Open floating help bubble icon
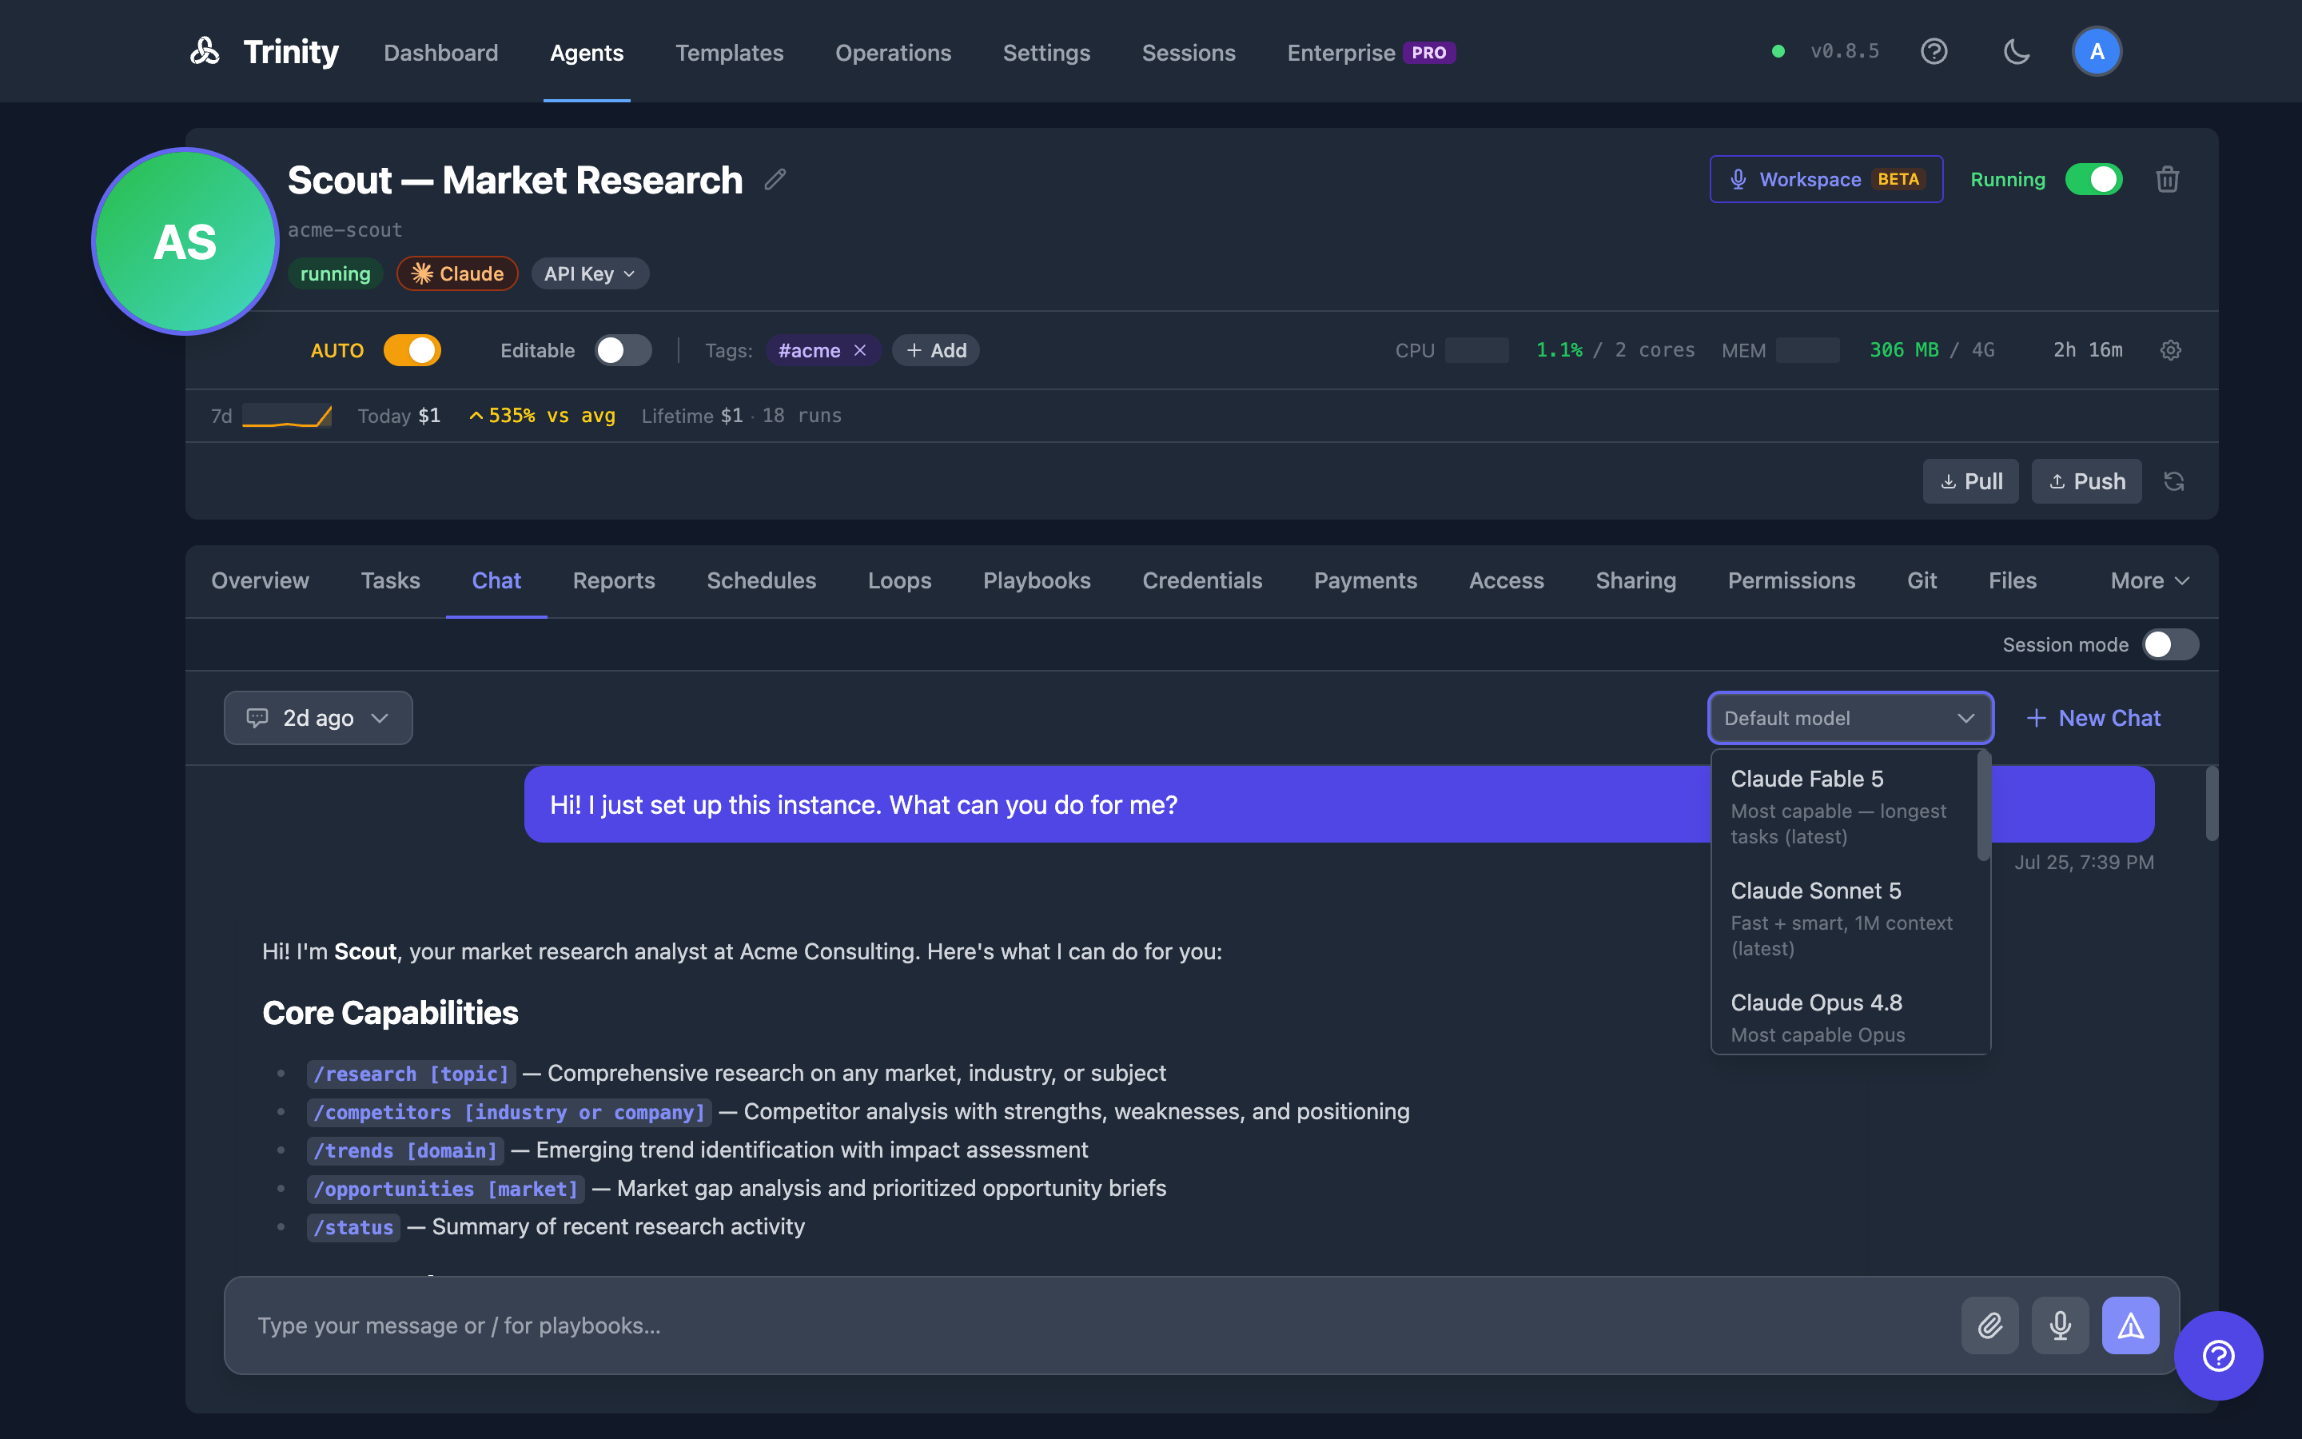The width and height of the screenshot is (2302, 1439). [x=2218, y=1355]
